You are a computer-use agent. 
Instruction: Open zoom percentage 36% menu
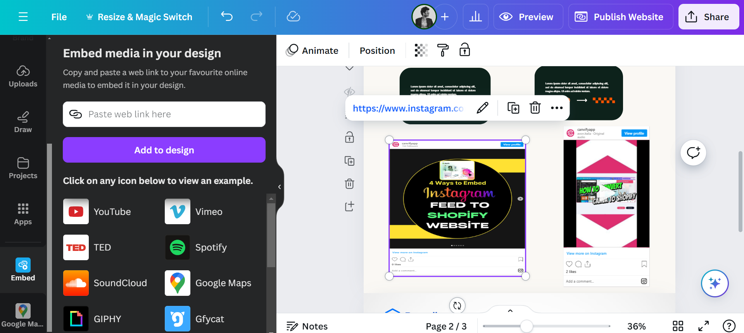pyautogui.click(x=637, y=326)
